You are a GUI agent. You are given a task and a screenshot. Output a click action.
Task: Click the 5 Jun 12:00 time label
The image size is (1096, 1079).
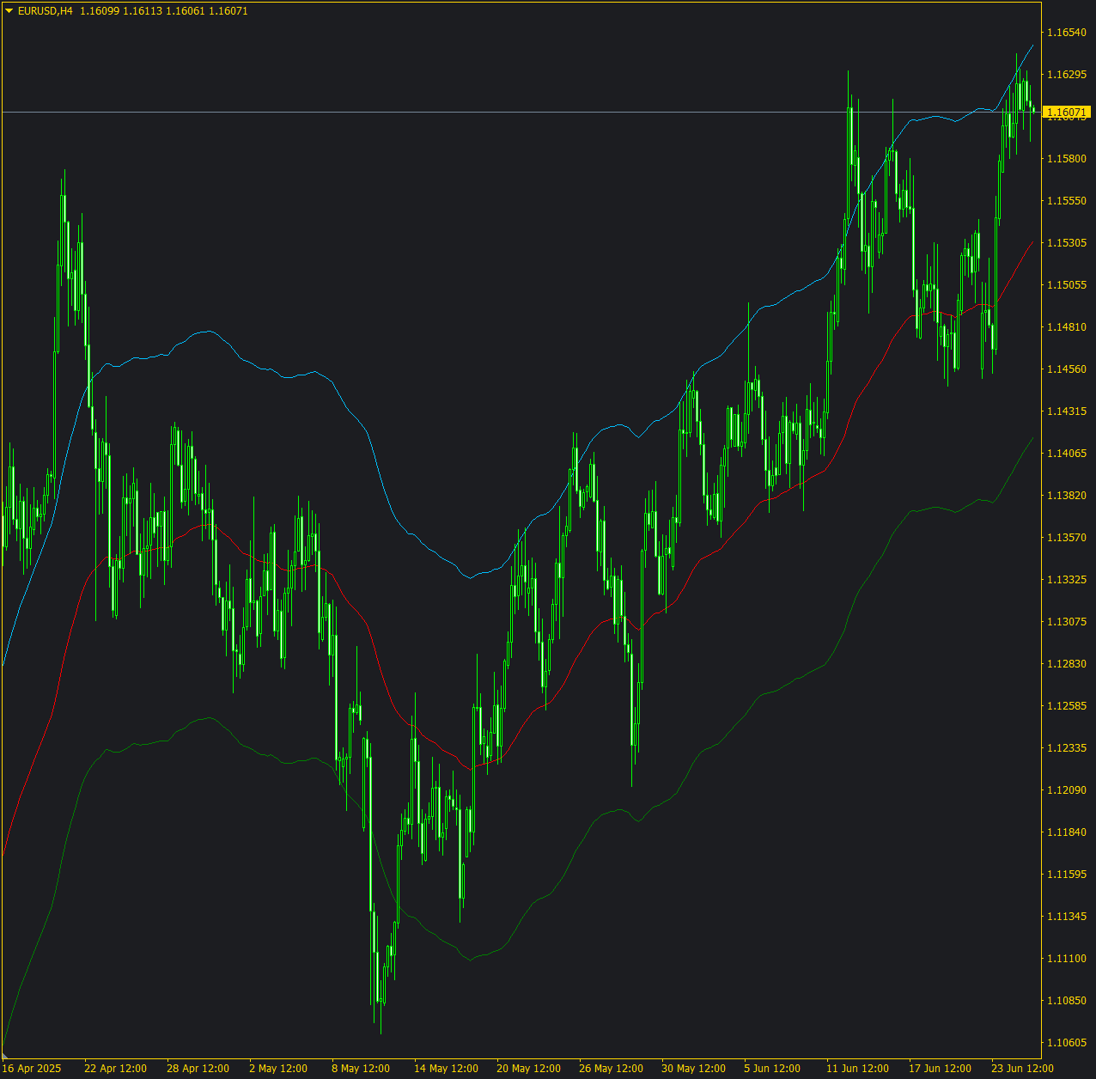point(772,1069)
